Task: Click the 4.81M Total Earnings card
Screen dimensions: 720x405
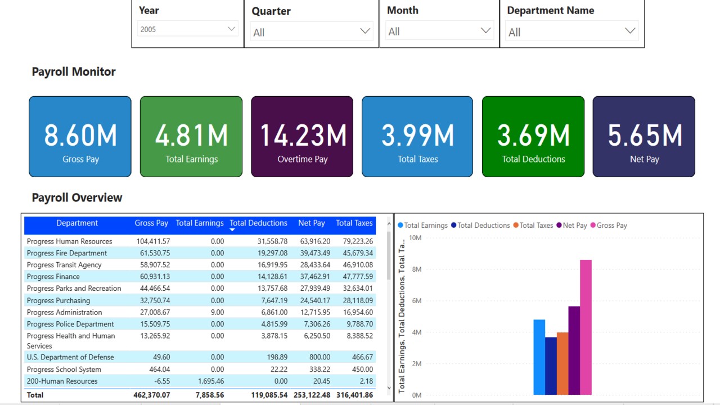Action: (191, 137)
